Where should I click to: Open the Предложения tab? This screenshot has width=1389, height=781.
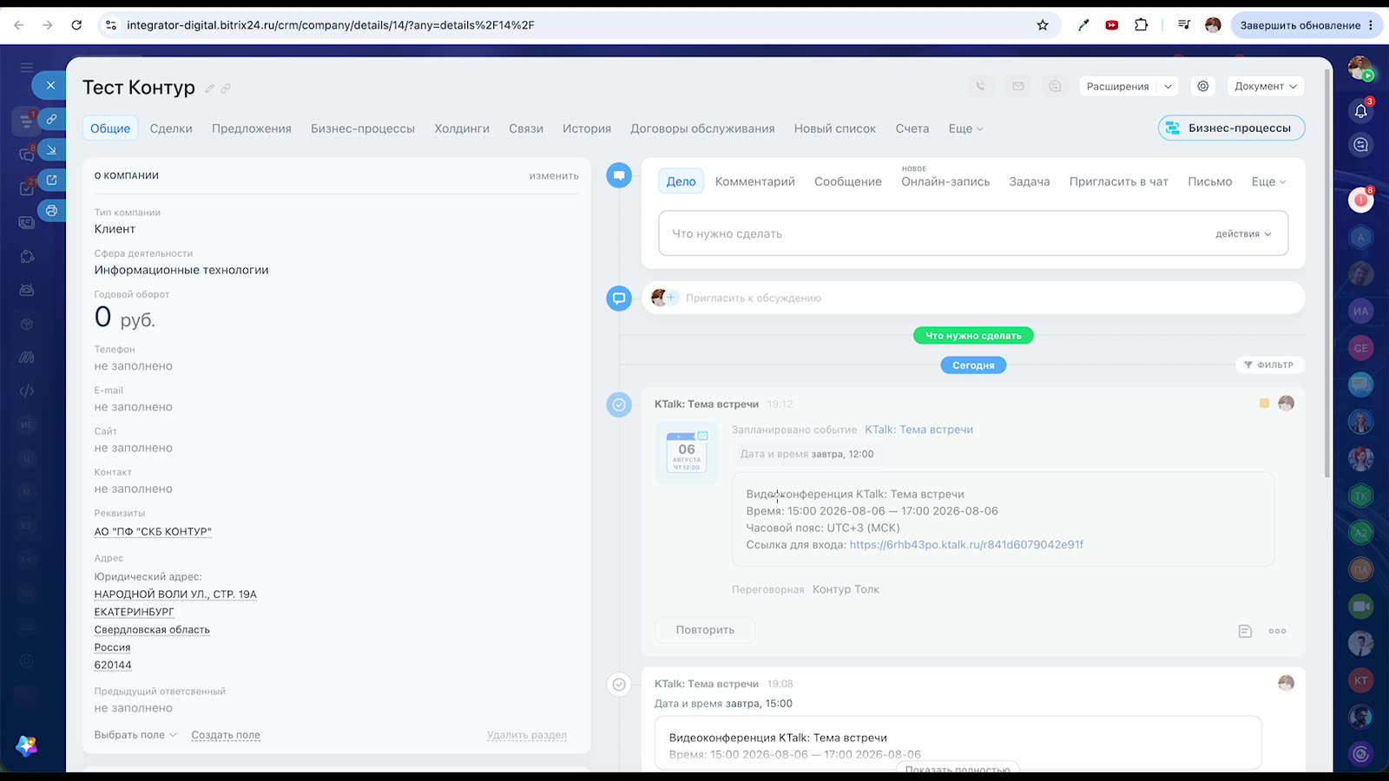[x=252, y=128]
